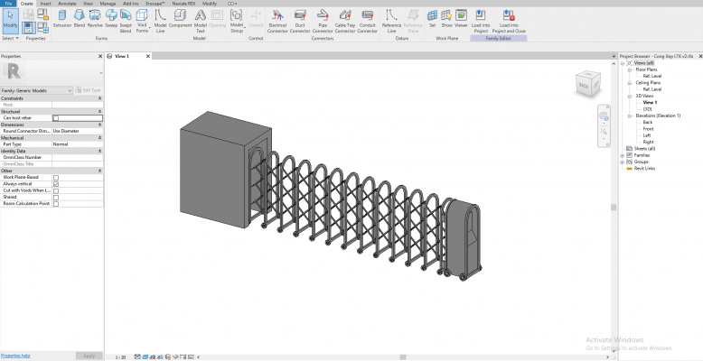Collapse the Elevations tree node
Viewport: 703px width, 361px height.
[629, 116]
